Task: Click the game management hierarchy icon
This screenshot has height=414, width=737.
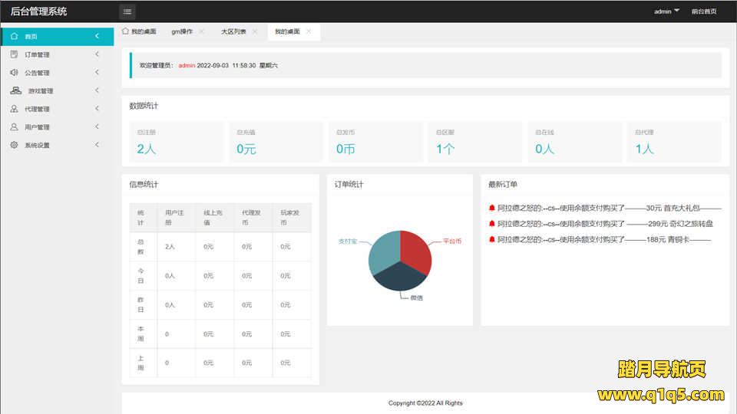Action: [15, 90]
